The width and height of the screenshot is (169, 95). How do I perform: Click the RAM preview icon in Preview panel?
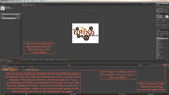click(x=168, y=7)
